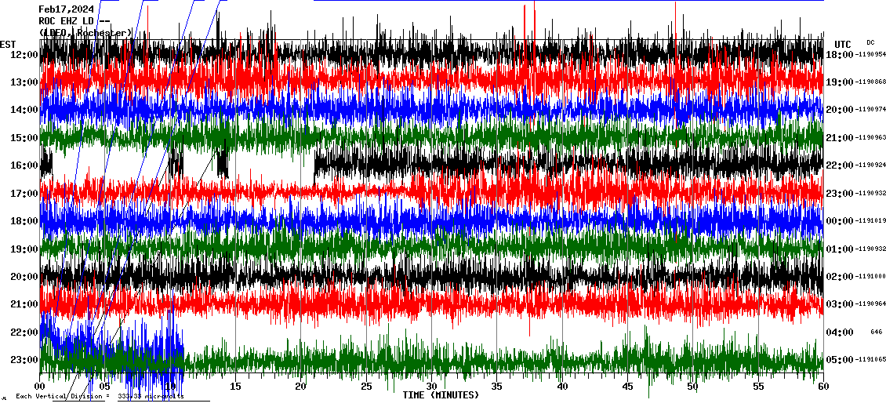Click the Each Vertical Division scale note
This screenshot has width=886, height=407.
100,396
